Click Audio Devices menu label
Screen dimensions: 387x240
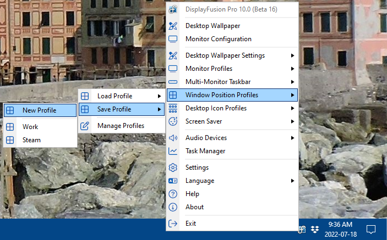[x=206, y=138]
